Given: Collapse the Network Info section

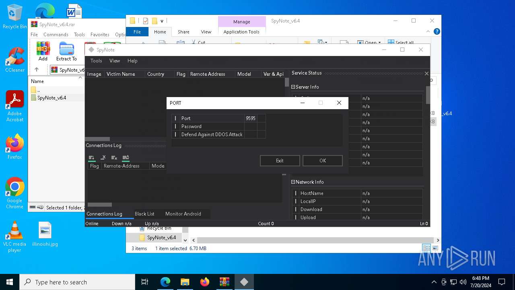Looking at the screenshot, I should click(x=293, y=182).
